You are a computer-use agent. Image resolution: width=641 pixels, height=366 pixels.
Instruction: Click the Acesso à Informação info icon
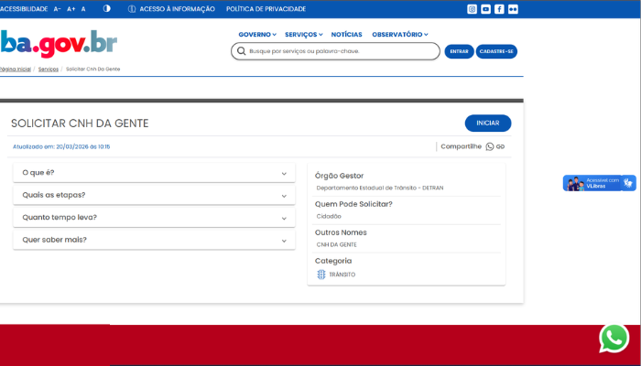(132, 9)
